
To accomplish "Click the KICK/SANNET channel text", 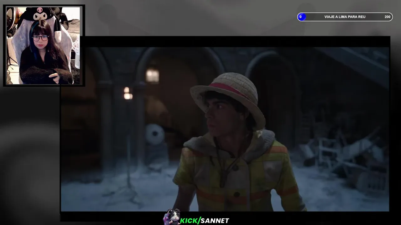I will click(x=205, y=221).
